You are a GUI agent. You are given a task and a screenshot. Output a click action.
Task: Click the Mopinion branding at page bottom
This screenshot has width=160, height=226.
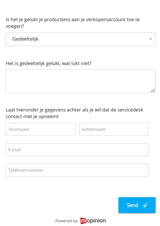[93, 221]
